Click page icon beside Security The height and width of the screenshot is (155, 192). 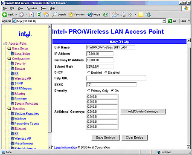coord(12,63)
